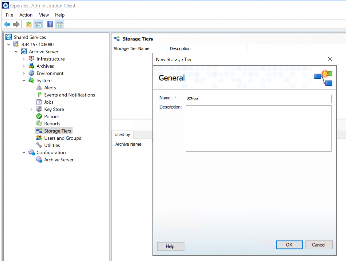This screenshot has width=346, height=261.
Task: Click the Policies green checkmark icon
Action: click(39, 116)
